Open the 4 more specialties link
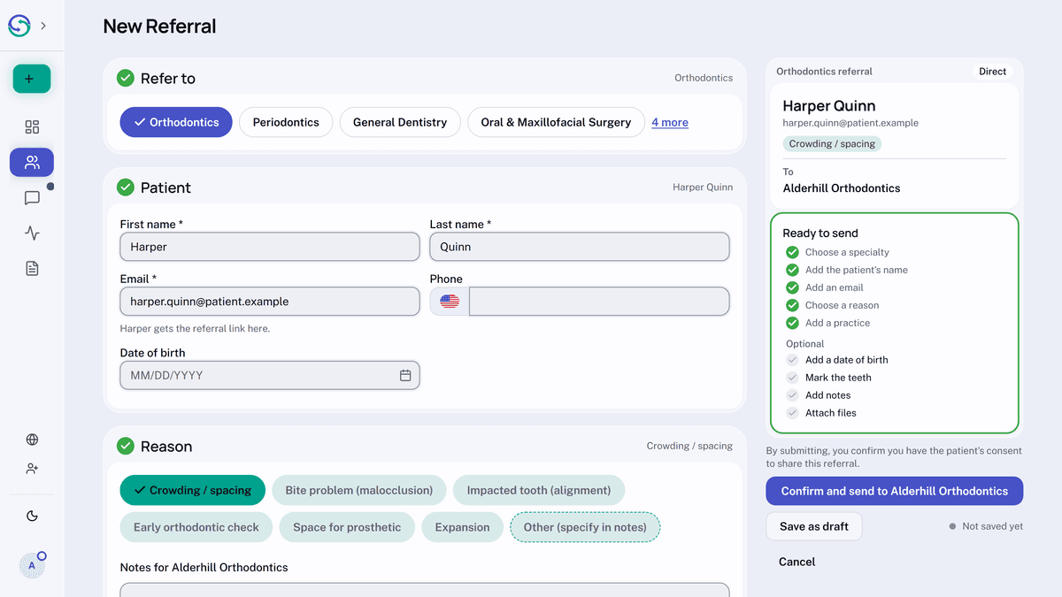1062x597 pixels. coord(670,123)
